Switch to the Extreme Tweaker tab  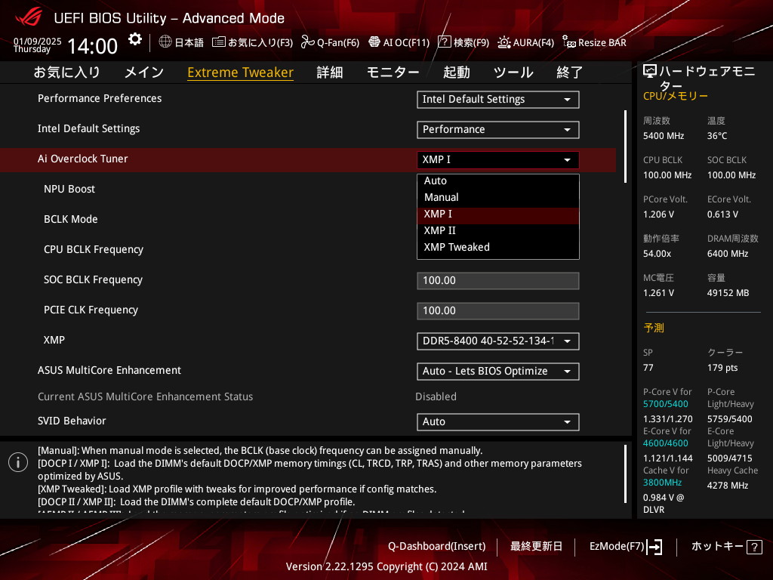click(x=240, y=72)
